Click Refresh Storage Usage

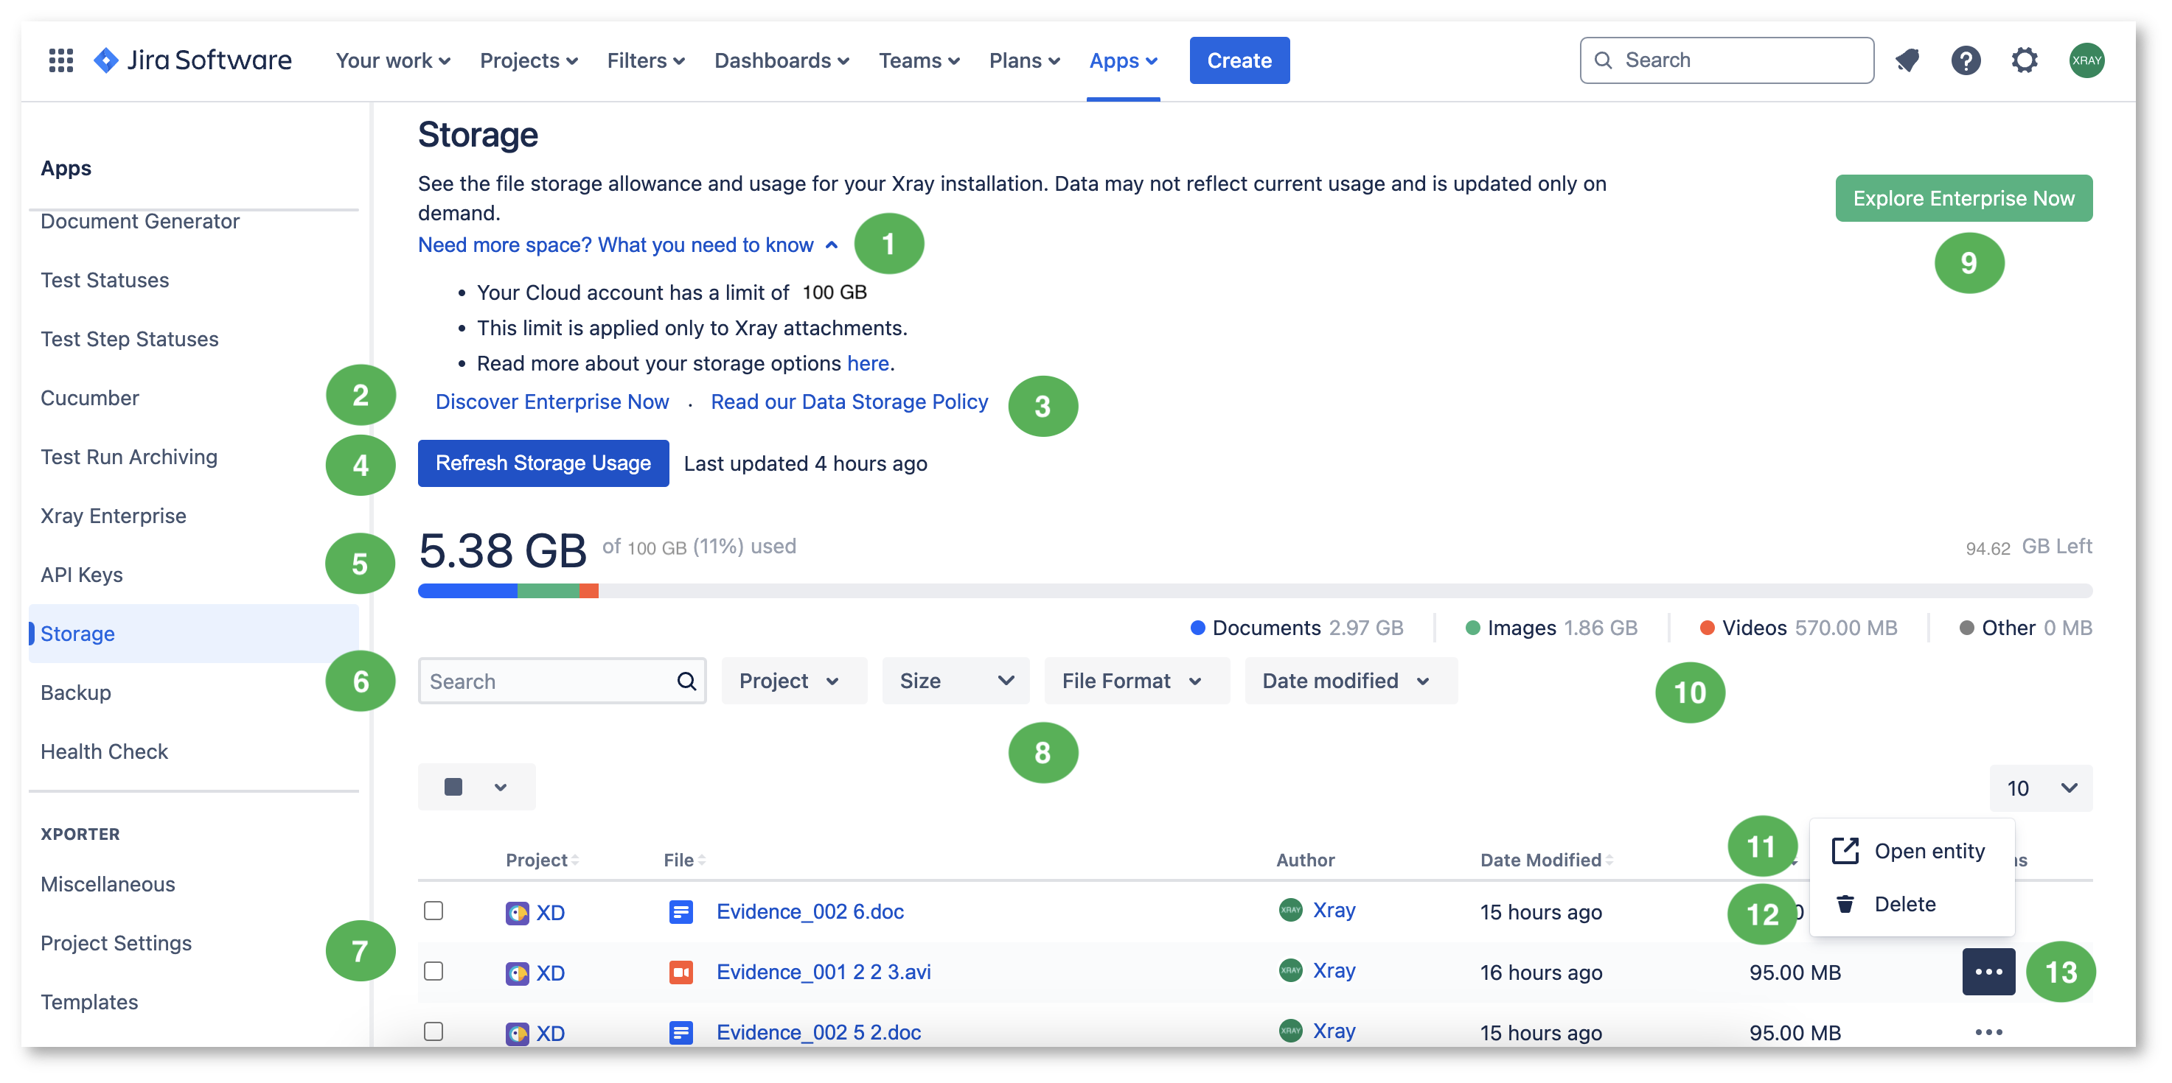(x=543, y=463)
